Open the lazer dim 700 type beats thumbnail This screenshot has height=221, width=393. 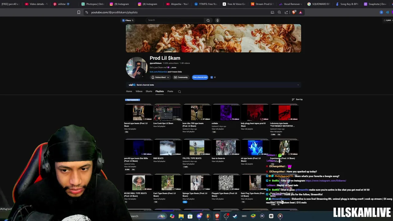[x=196, y=113]
